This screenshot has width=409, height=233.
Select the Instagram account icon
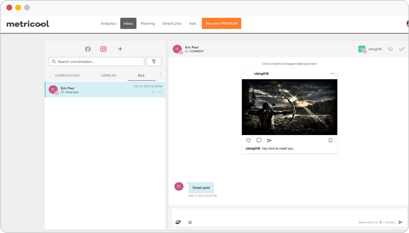click(103, 49)
